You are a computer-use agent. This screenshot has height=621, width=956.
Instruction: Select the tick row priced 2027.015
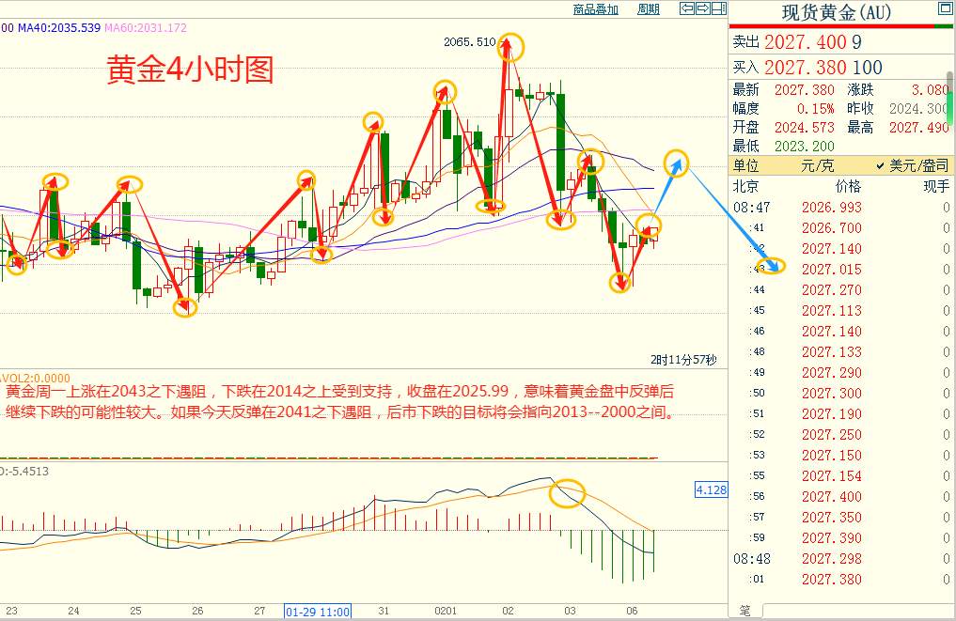[841, 270]
